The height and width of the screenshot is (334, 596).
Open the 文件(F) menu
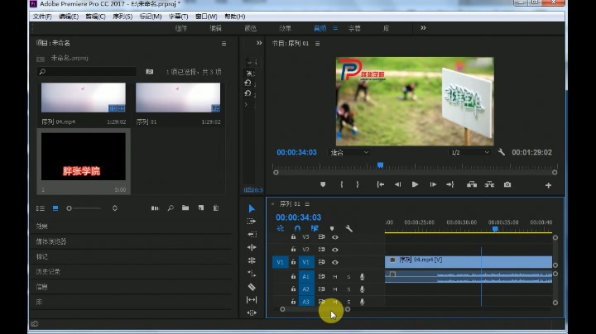[x=42, y=17]
